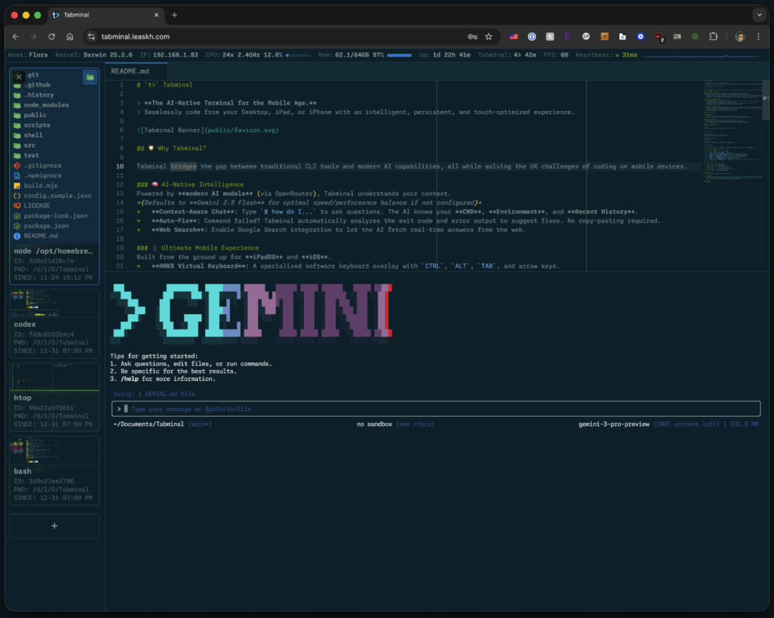This screenshot has width=774, height=618.
Task: Open the IP extension icon
Action: pyautogui.click(x=586, y=37)
